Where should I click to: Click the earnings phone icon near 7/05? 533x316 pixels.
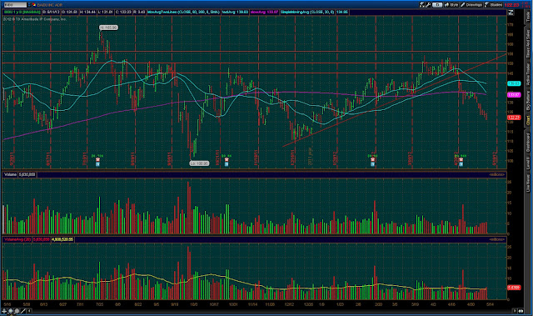[98, 159]
